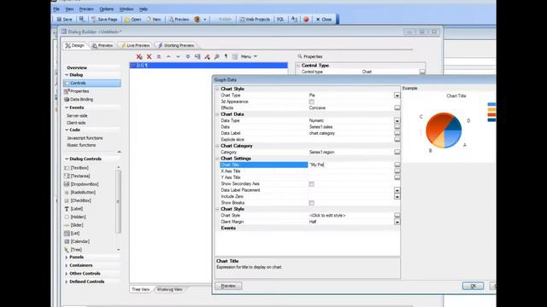Open the Options menu

106,9
